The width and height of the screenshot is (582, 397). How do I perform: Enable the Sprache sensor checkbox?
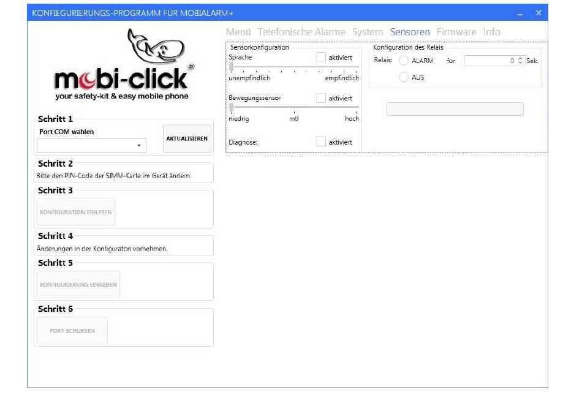coord(320,58)
